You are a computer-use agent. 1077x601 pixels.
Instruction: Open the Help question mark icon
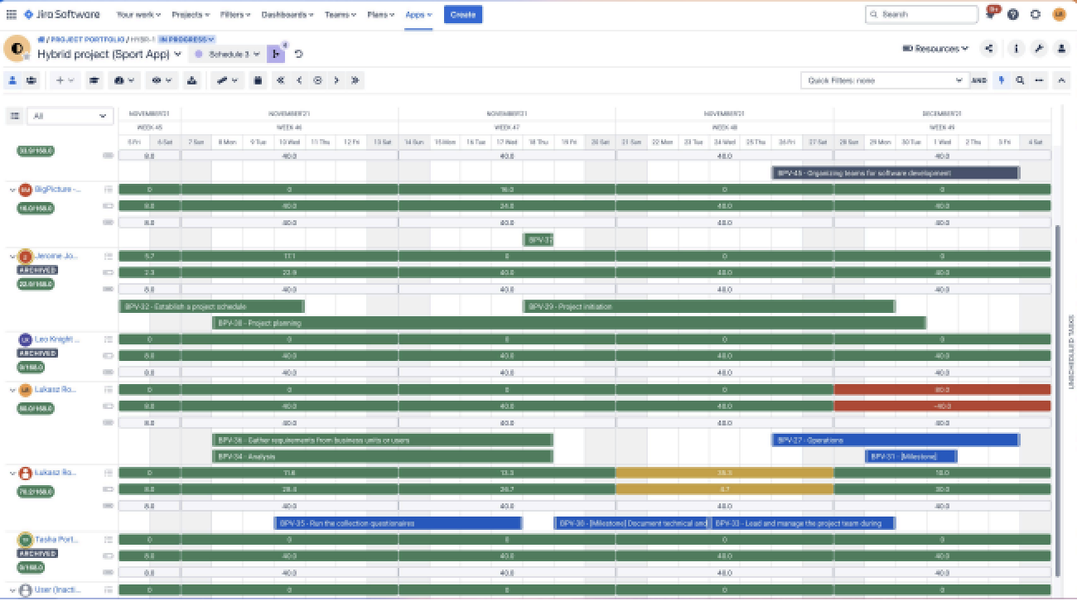click(1013, 14)
